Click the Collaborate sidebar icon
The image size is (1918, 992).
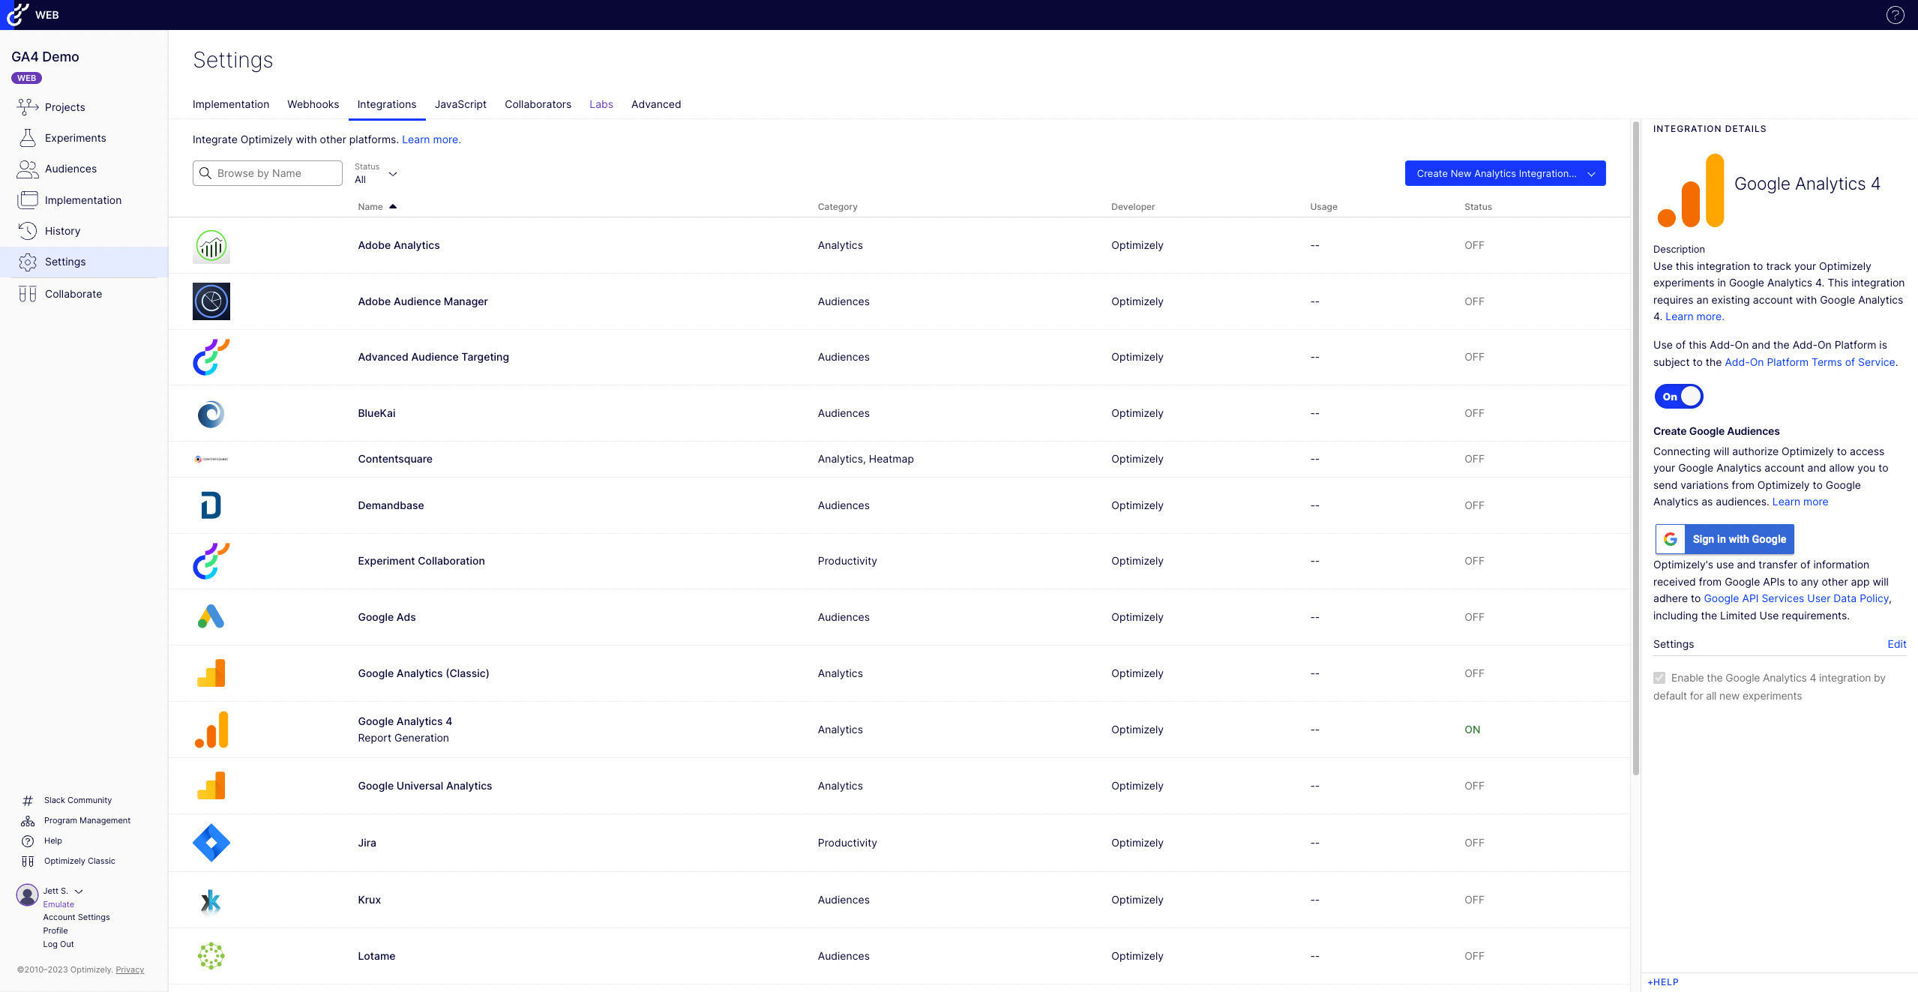click(28, 294)
